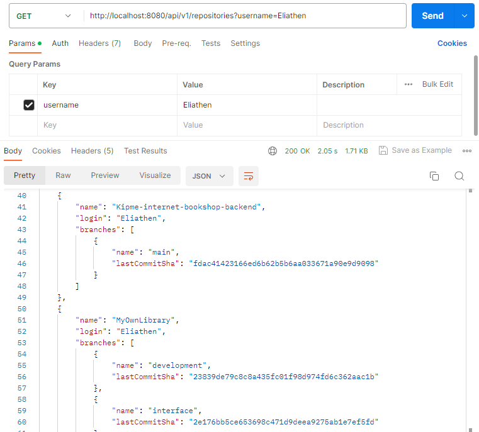This screenshot has height=432, width=479.
Task: Click the empty Value placeholder field
Action: (247, 125)
